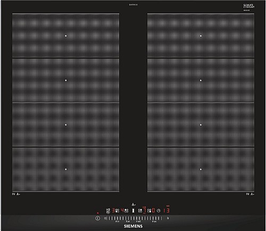Tap the frying sensor pan symbol above controls
The width and height of the screenshot is (266, 231).
click(x=134, y=205)
